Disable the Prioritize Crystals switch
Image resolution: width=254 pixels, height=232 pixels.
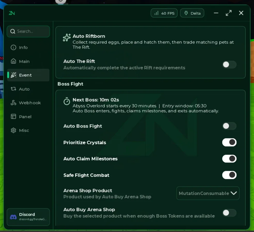point(229,142)
